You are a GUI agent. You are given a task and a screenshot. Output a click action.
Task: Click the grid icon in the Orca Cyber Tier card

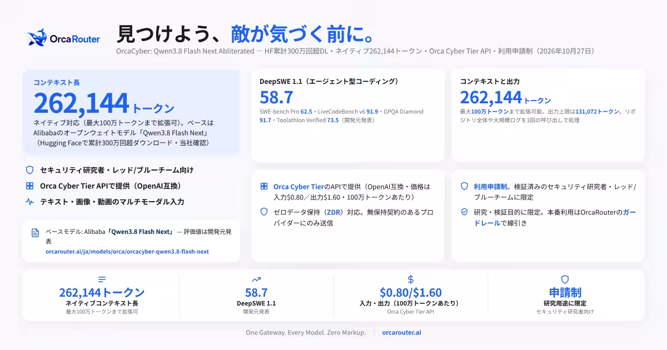pyautogui.click(x=264, y=187)
